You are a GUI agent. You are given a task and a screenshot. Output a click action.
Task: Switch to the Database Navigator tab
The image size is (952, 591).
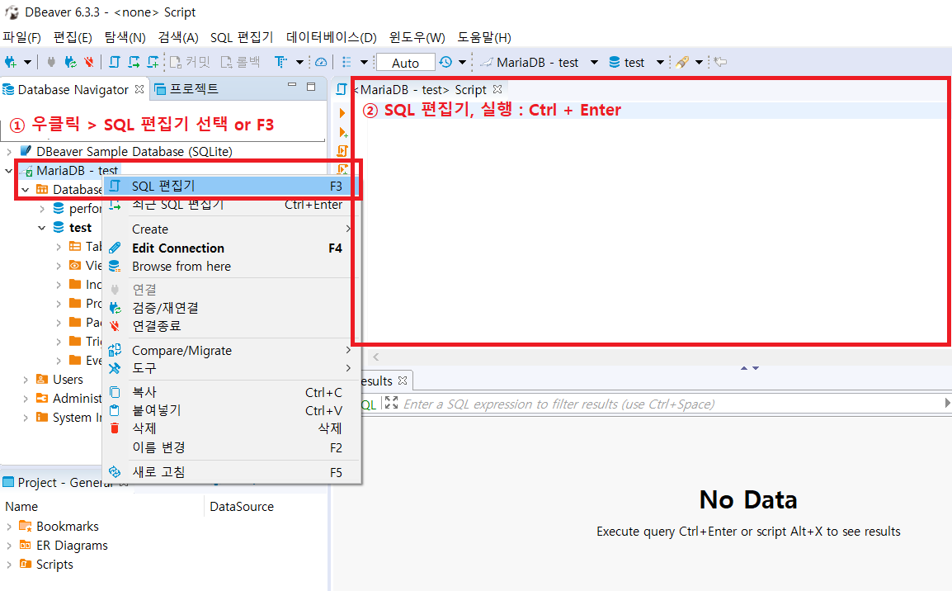tap(73, 89)
